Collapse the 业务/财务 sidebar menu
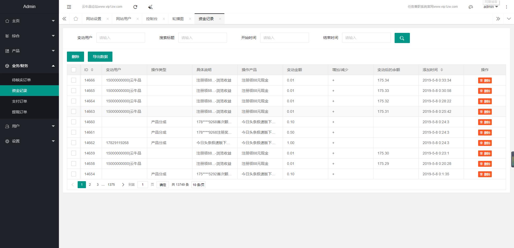The height and width of the screenshot is (248, 514). tap(29, 66)
